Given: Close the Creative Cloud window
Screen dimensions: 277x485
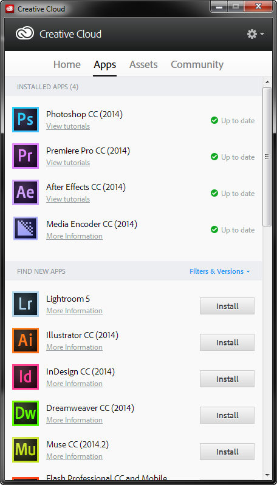Looking at the screenshot, I should tap(258, 7).
